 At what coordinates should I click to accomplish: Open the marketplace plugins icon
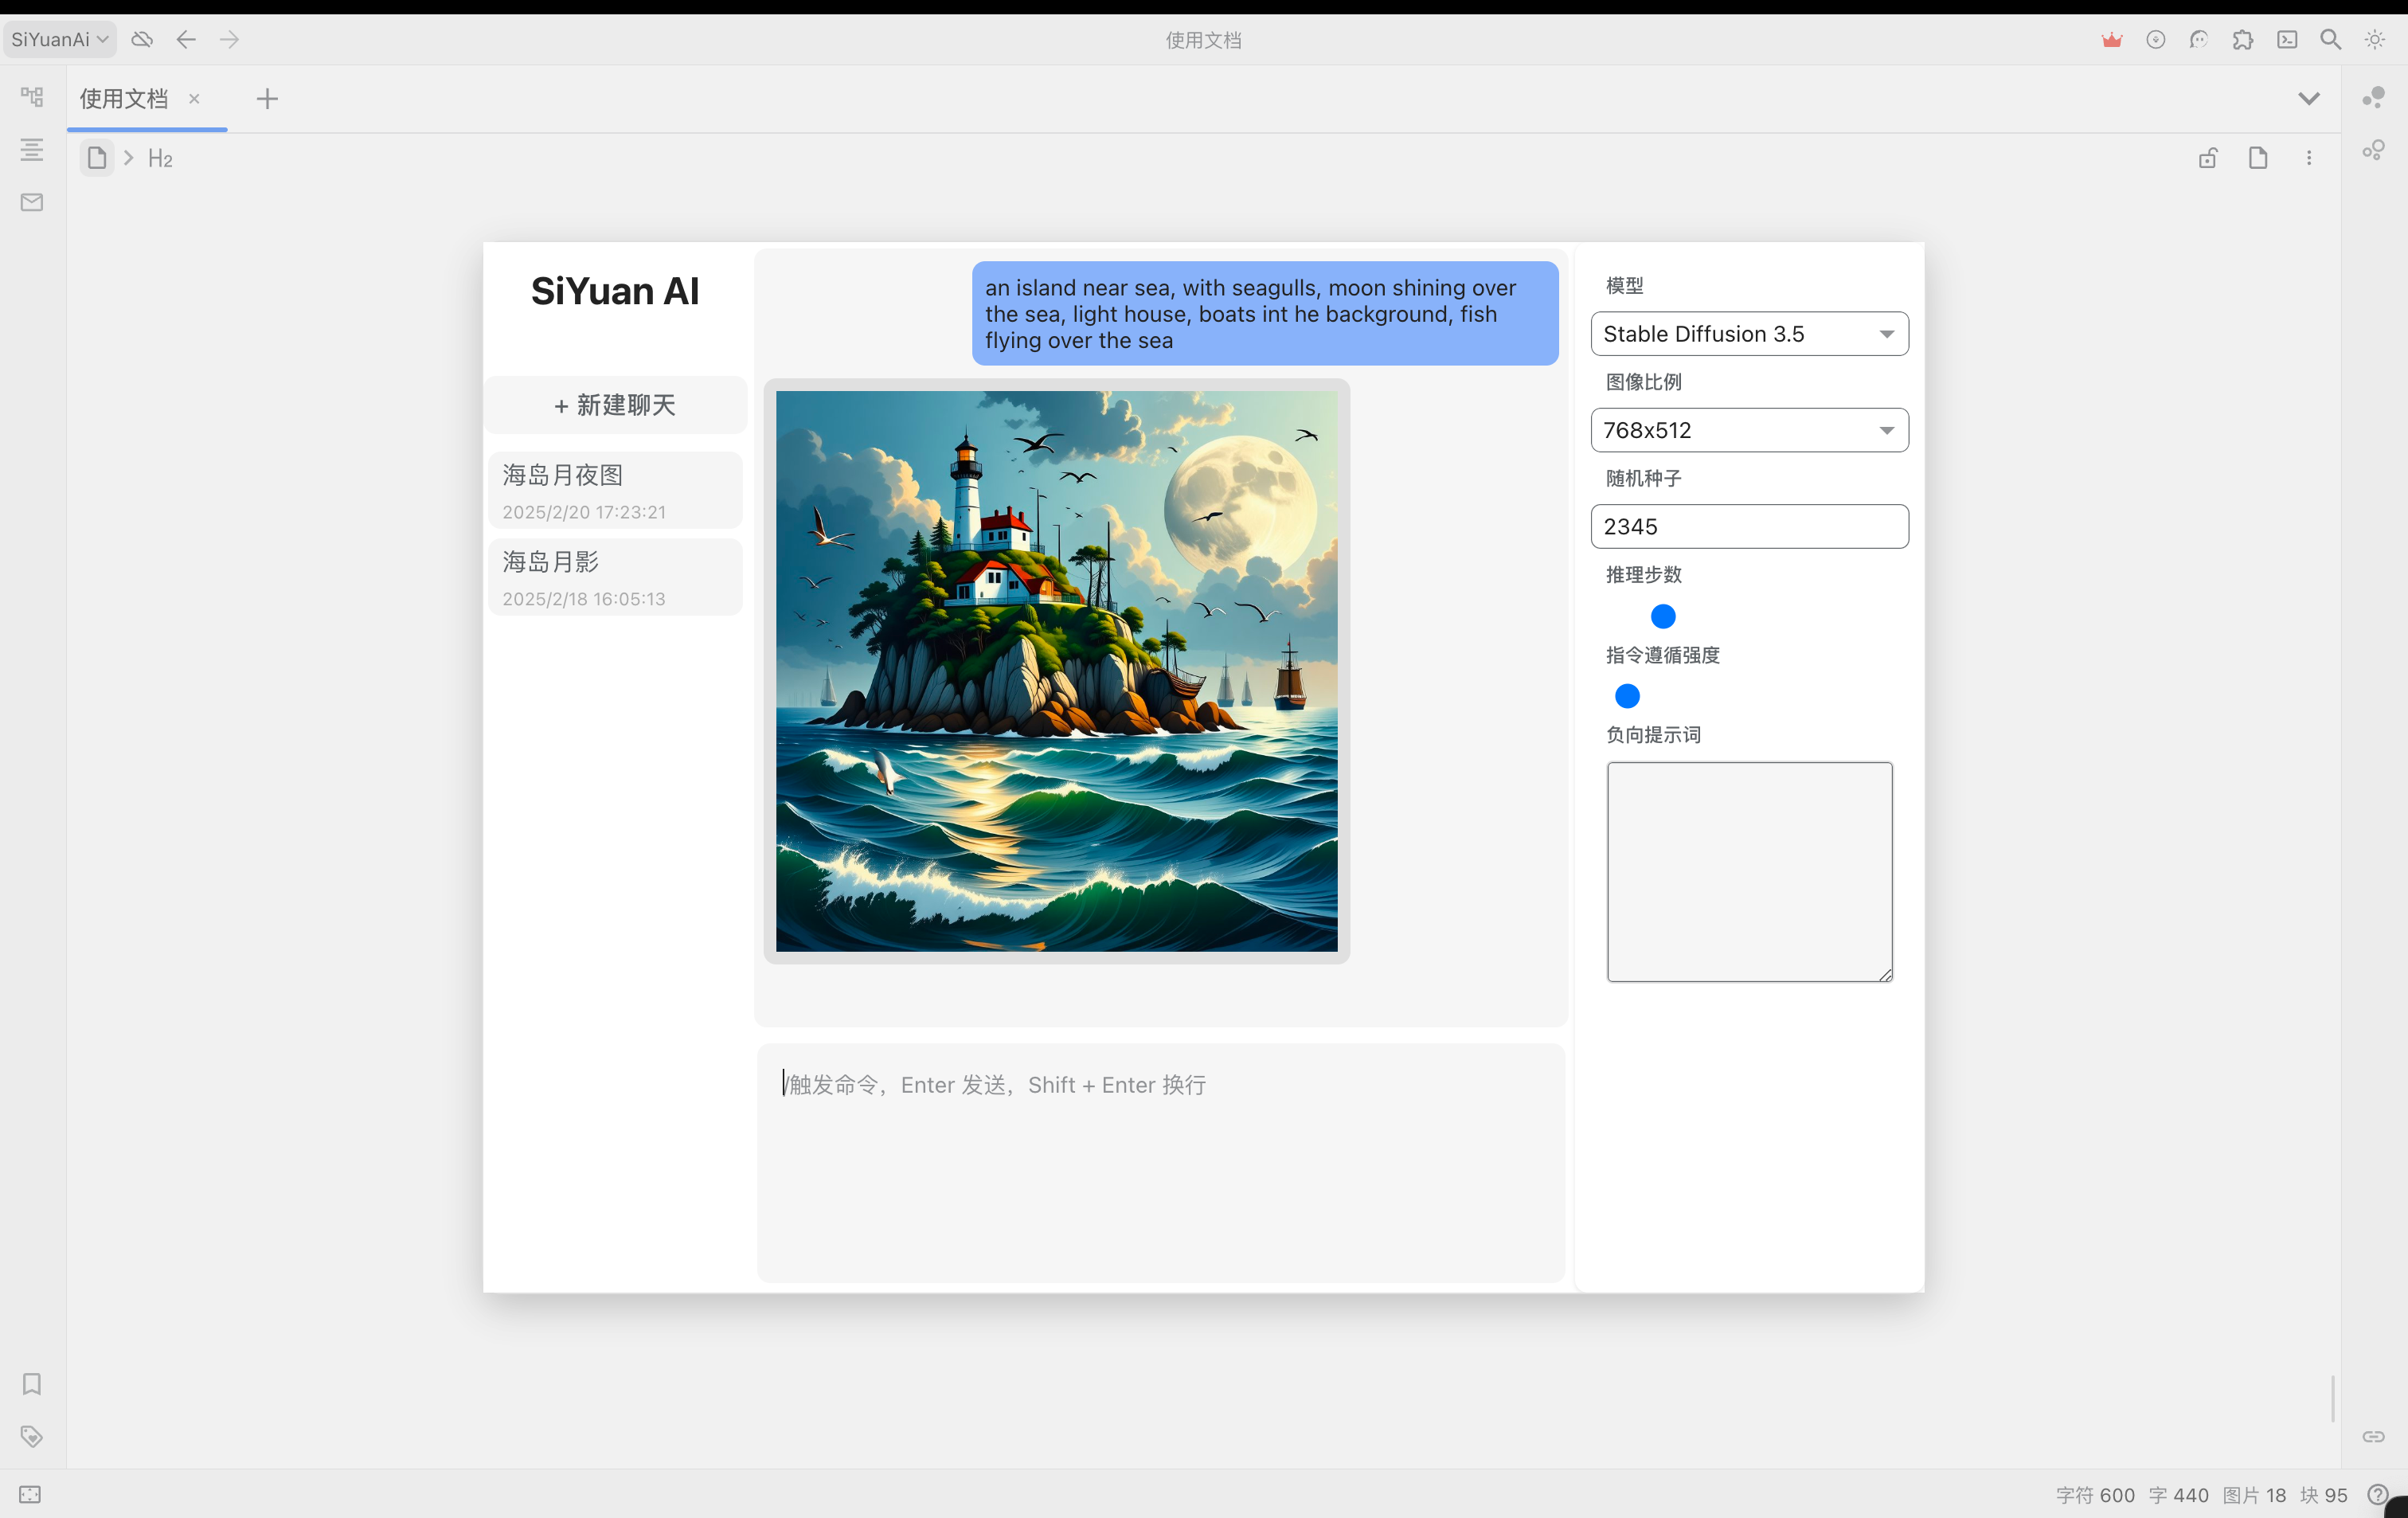[x=2243, y=40]
